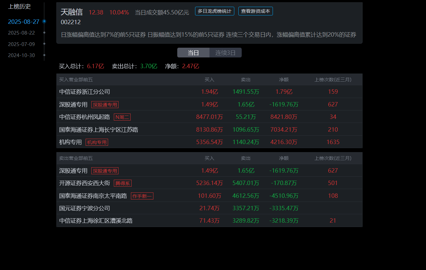Switch to the 当日 tab
426x270 pixels.
pos(193,53)
